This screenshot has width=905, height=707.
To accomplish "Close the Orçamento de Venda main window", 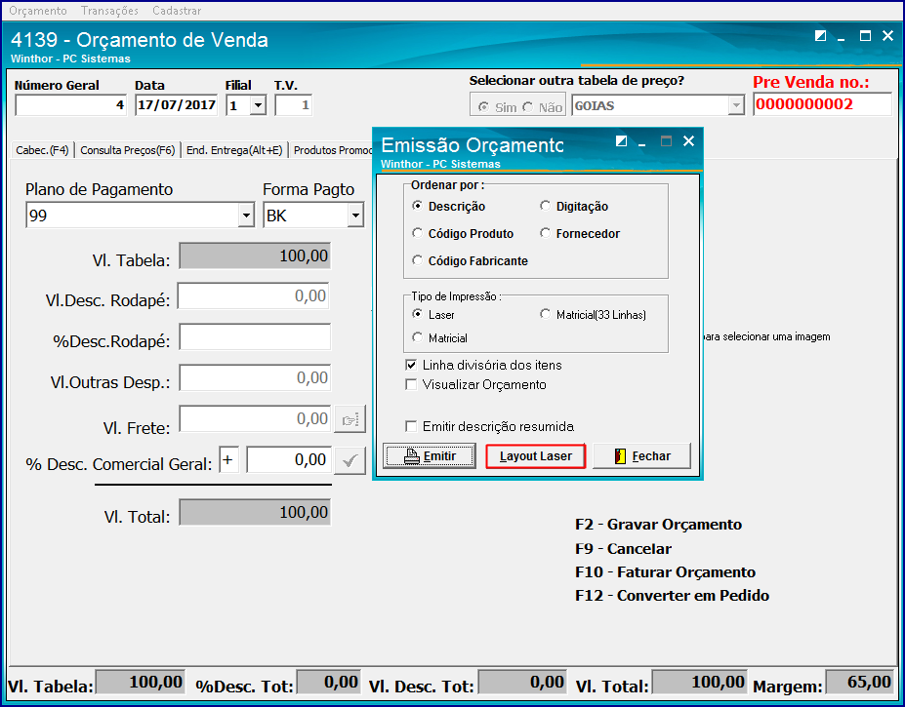I will pyautogui.click(x=887, y=36).
